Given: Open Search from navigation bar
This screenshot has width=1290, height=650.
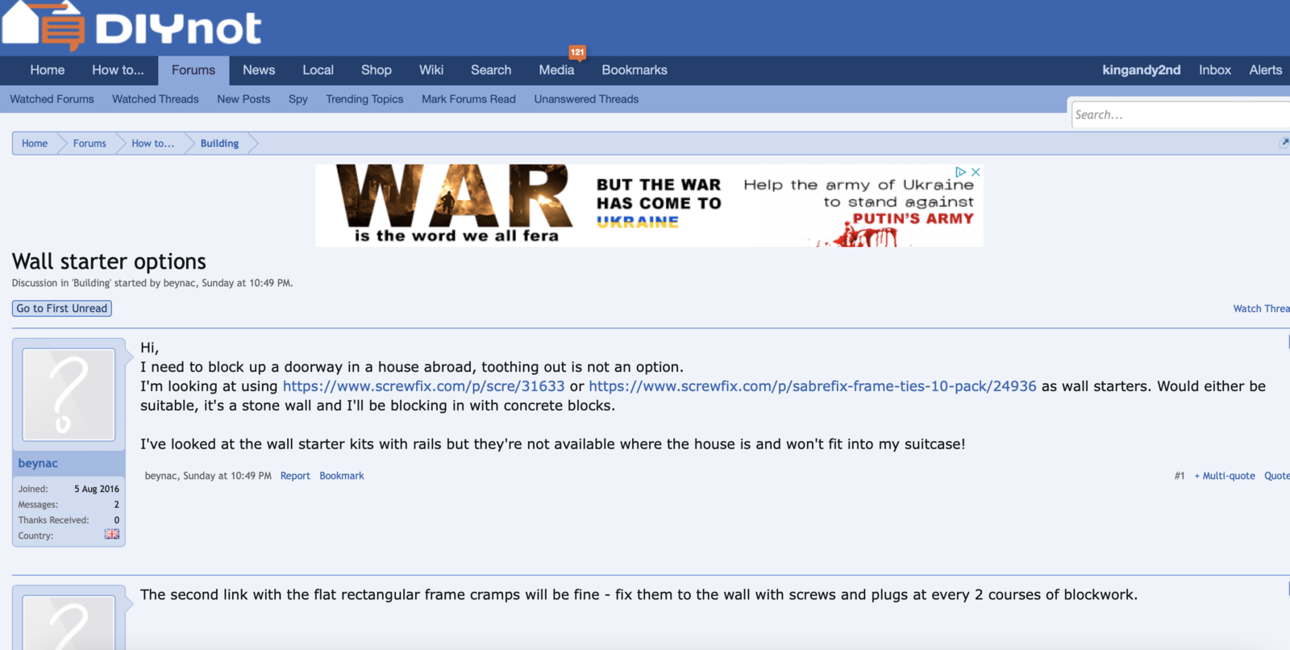Looking at the screenshot, I should [x=491, y=70].
